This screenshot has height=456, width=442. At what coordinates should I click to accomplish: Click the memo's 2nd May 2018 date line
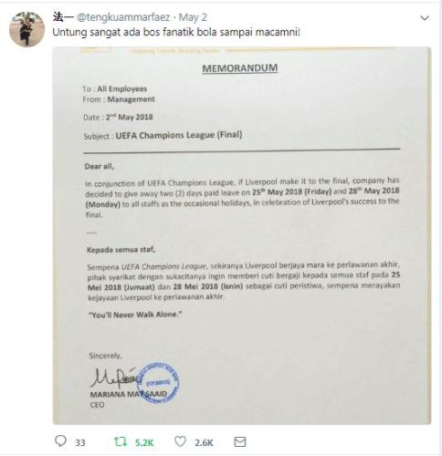click(x=118, y=117)
